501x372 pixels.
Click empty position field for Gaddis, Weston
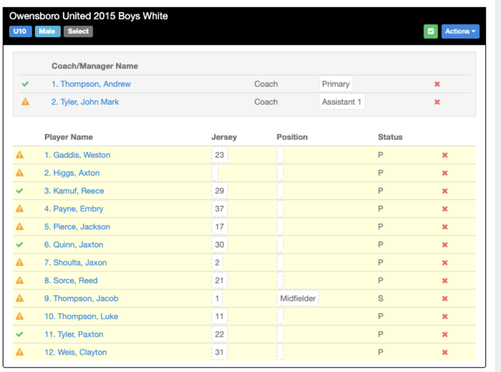[280, 155]
